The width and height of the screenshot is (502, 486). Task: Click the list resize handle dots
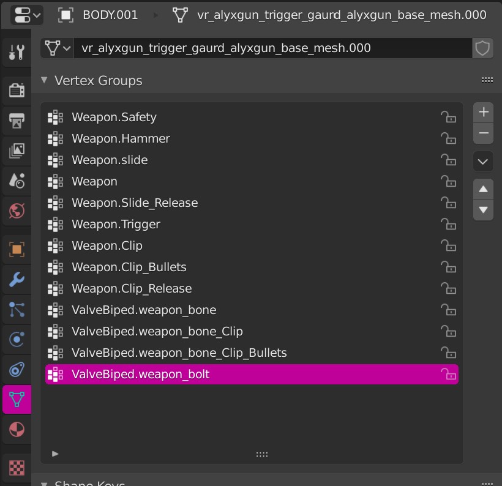pos(262,454)
